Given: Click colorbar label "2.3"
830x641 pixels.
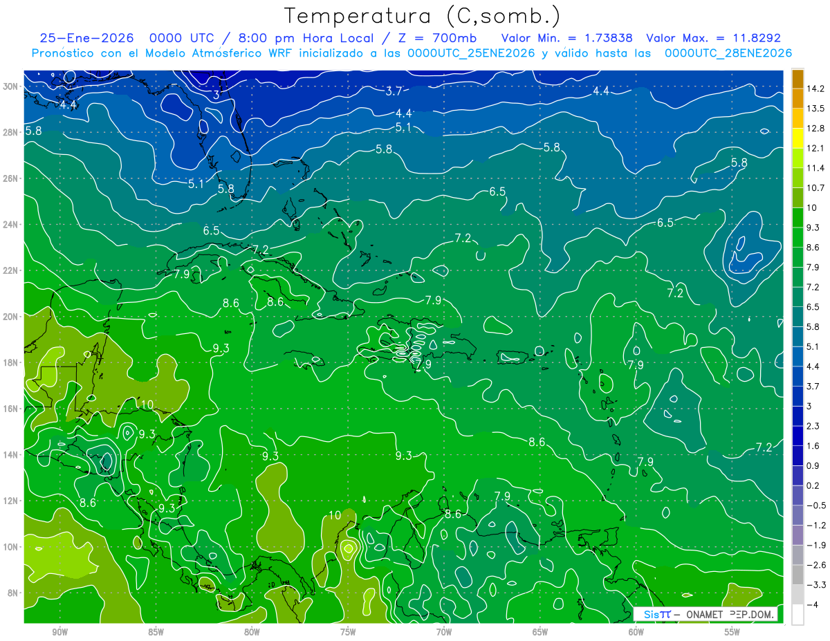Looking at the screenshot, I should (x=813, y=426).
